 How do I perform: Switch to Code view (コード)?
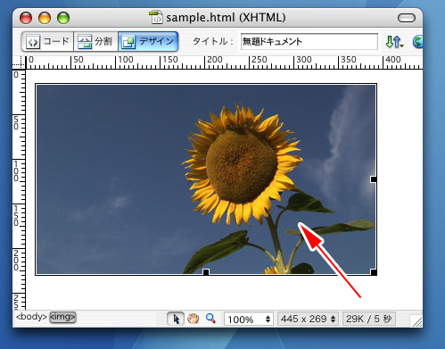47,41
